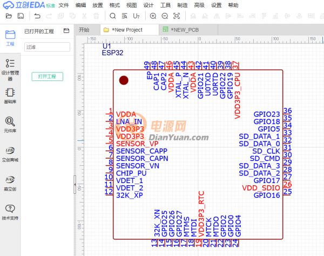Open the 视图 menu
Screen dimensions: 324x256
tap(131, 5)
